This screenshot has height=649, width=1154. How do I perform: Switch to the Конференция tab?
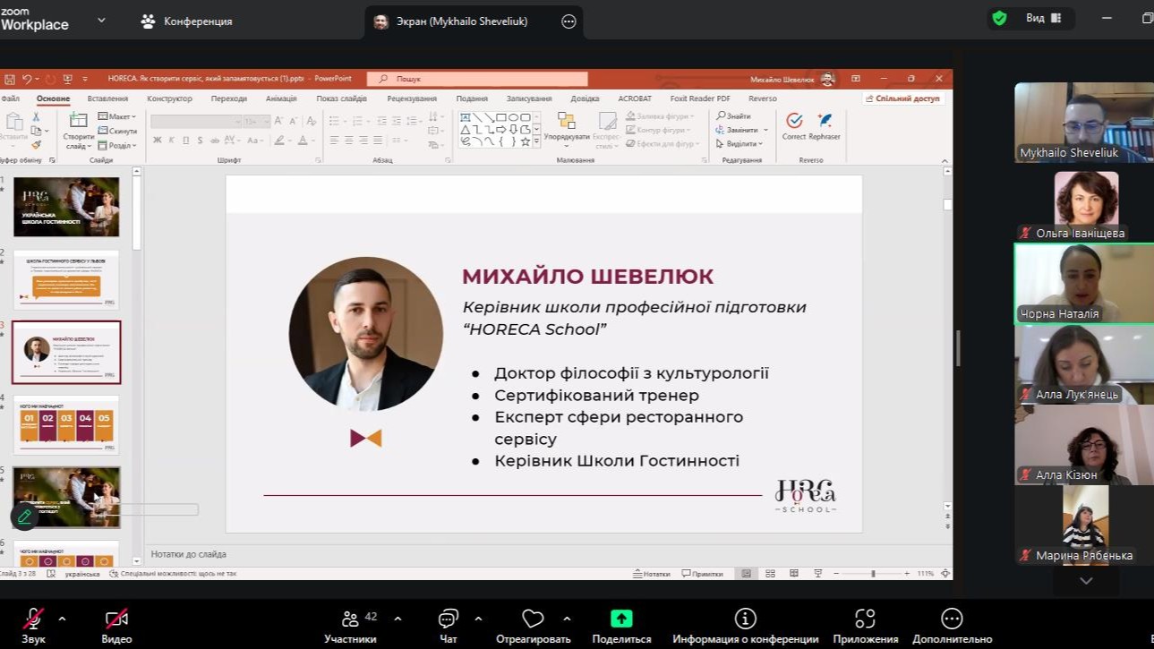(x=186, y=21)
